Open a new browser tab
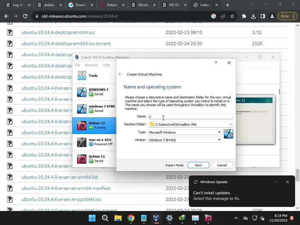300x225 pixels. click(227, 5)
